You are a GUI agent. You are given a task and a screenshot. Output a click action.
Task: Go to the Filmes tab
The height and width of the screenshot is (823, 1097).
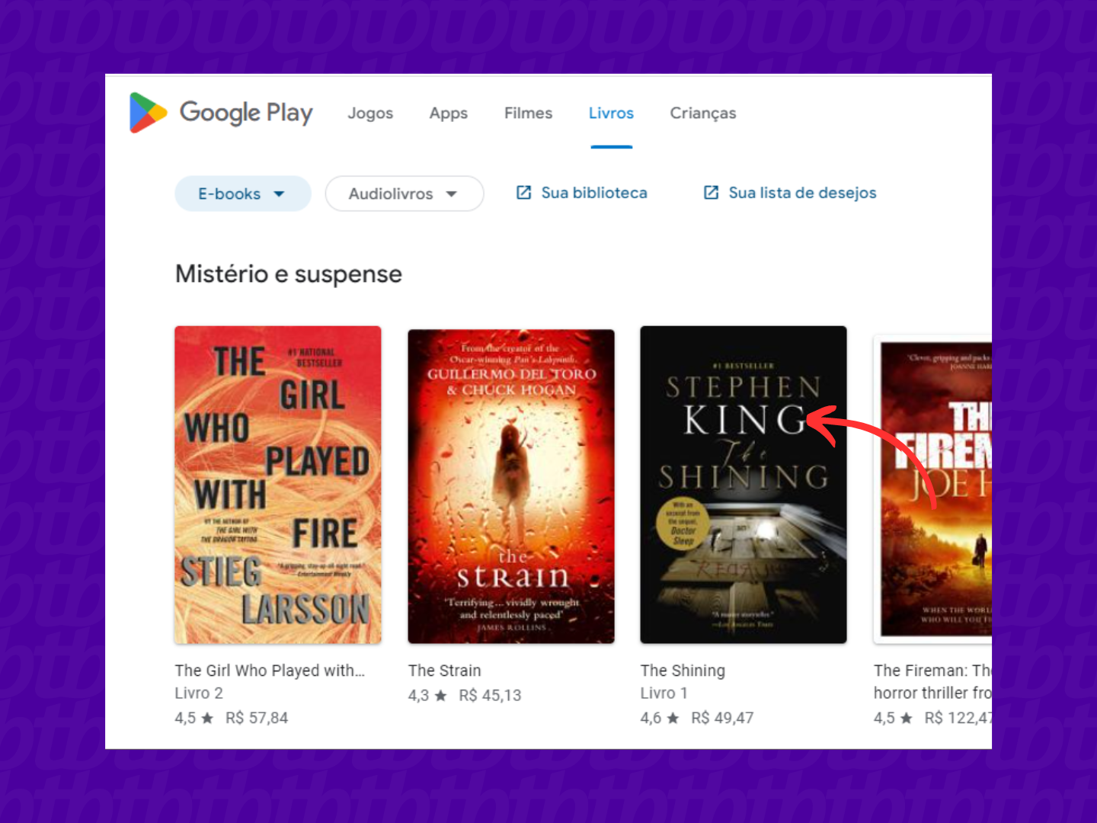click(528, 113)
